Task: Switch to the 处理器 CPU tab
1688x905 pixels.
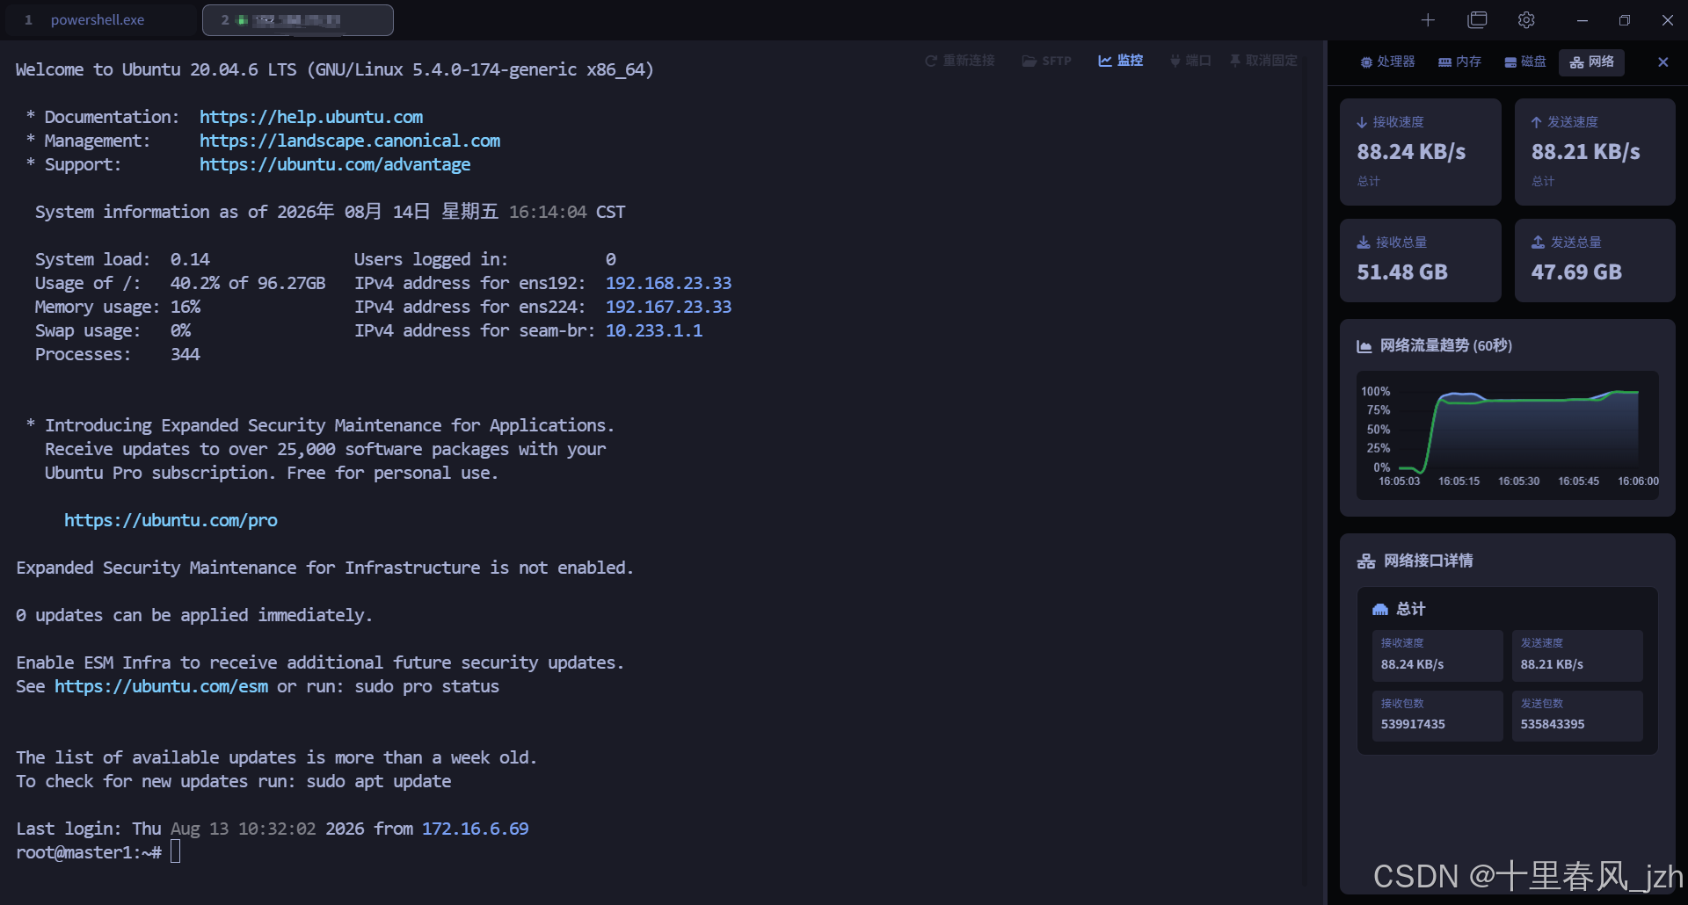Action: click(x=1387, y=62)
